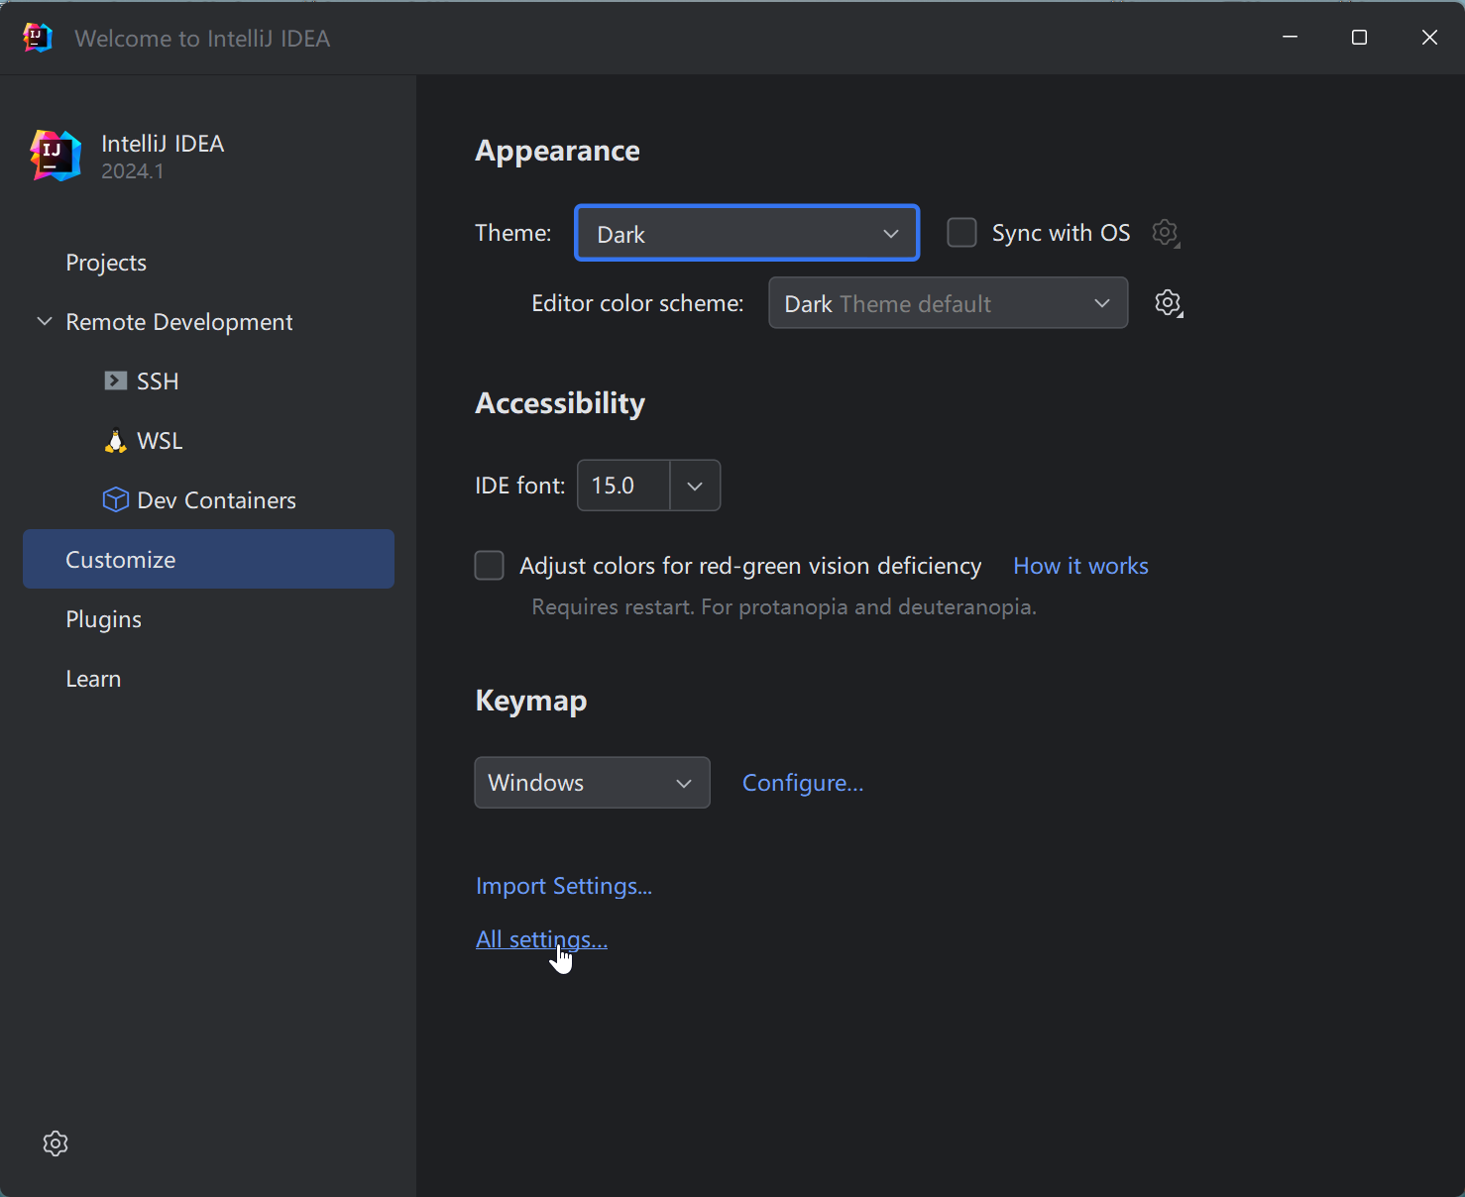
Task: Select the Customize tab
Action: pos(208,559)
